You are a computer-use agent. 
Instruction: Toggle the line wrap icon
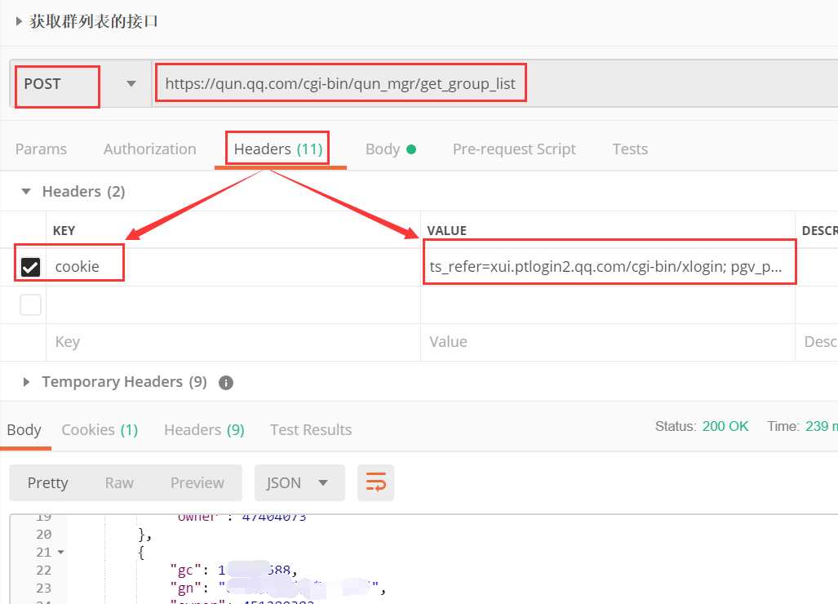point(375,482)
